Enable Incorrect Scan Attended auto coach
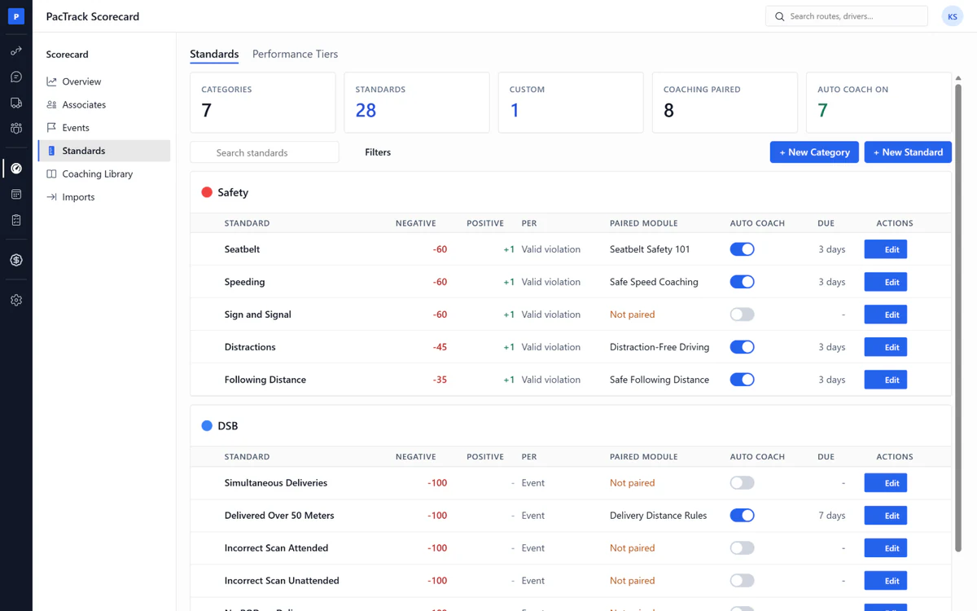The height and width of the screenshot is (611, 977). click(x=742, y=548)
